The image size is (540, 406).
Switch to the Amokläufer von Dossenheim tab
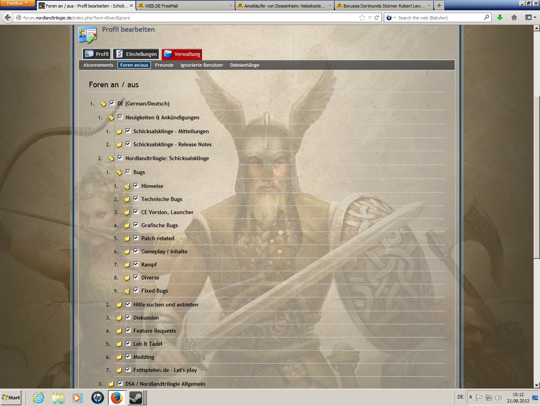pyautogui.click(x=285, y=6)
